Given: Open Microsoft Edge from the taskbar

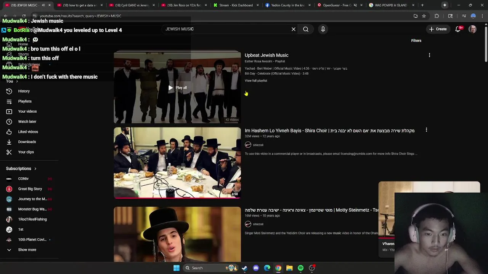Looking at the screenshot, I should click(267, 268).
